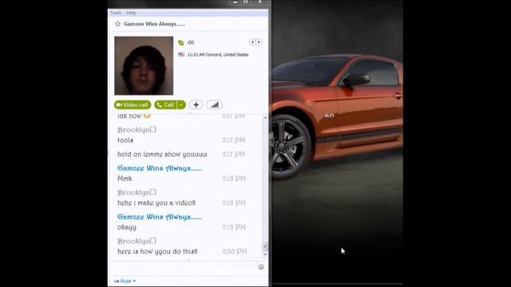Check call quality signal bars button

[x=215, y=104]
